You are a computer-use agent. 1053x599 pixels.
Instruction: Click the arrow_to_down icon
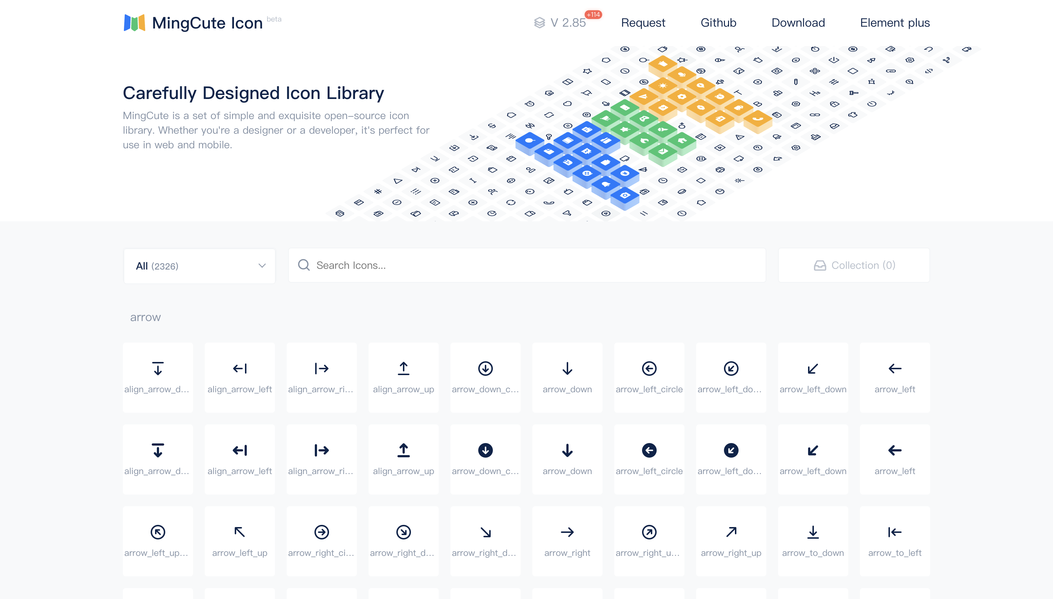[x=813, y=541]
